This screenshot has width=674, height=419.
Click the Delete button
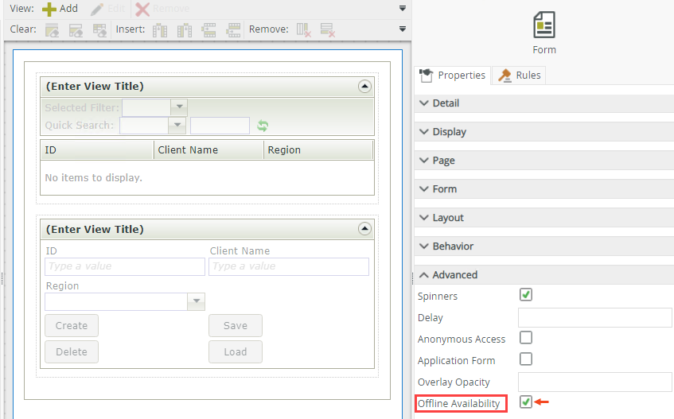tap(72, 352)
